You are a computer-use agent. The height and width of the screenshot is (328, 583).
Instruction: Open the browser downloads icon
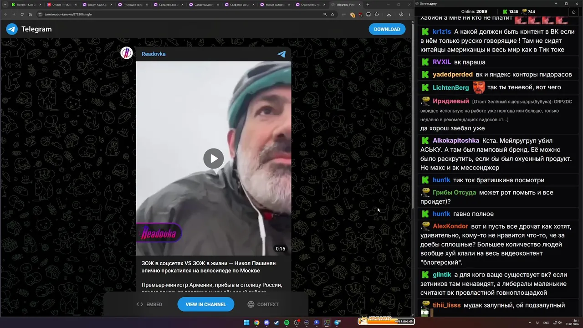pyautogui.click(x=389, y=14)
